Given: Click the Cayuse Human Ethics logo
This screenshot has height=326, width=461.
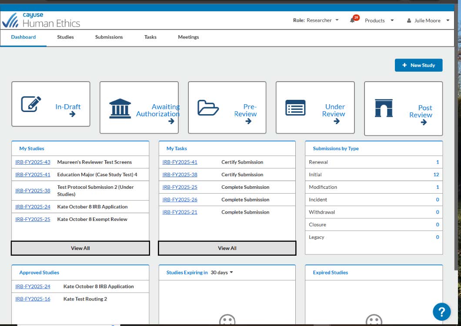Looking at the screenshot, I should 41,20.
